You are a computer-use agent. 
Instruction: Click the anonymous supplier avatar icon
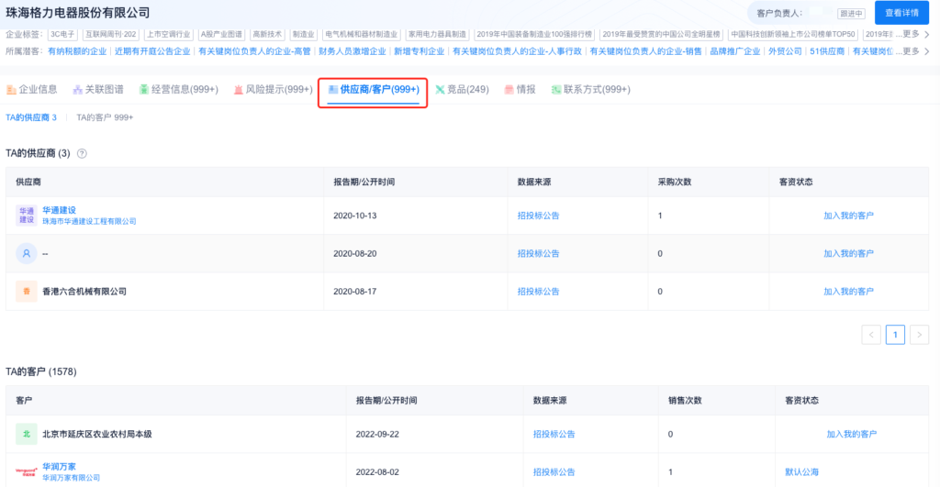26,253
